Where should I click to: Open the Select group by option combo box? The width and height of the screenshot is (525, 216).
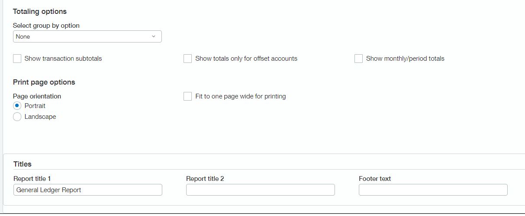pyautogui.click(x=87, y=36)
